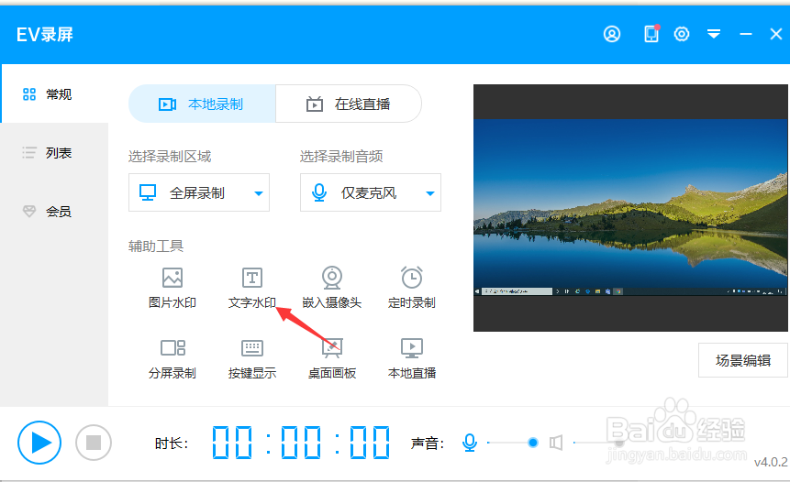Click the 选择录制区域 label
Image resolution: width=790 pixels, height=482 pixels.
(x=170, y=157)
